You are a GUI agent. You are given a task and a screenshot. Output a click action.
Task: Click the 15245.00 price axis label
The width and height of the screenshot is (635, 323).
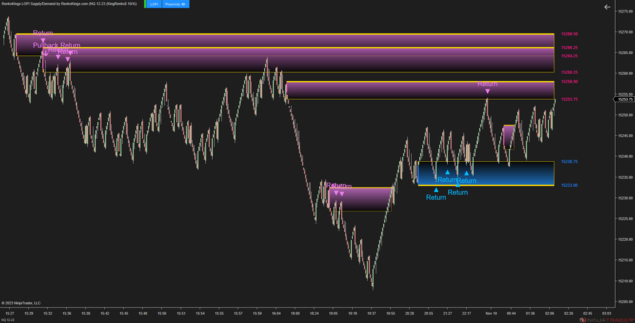pos(625,136)
